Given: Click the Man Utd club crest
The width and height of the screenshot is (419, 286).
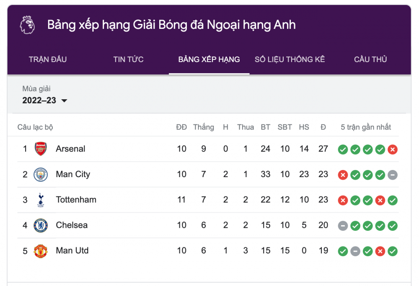Looking at the screenshot, I should click(41, 251).
